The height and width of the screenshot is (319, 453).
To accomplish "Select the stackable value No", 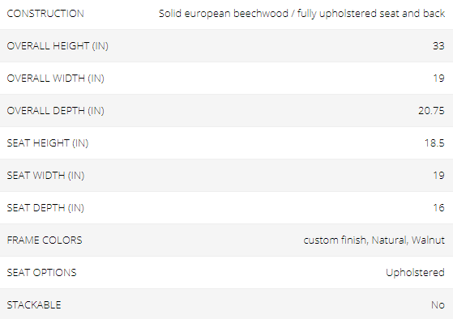I will [x=438, y=305].
